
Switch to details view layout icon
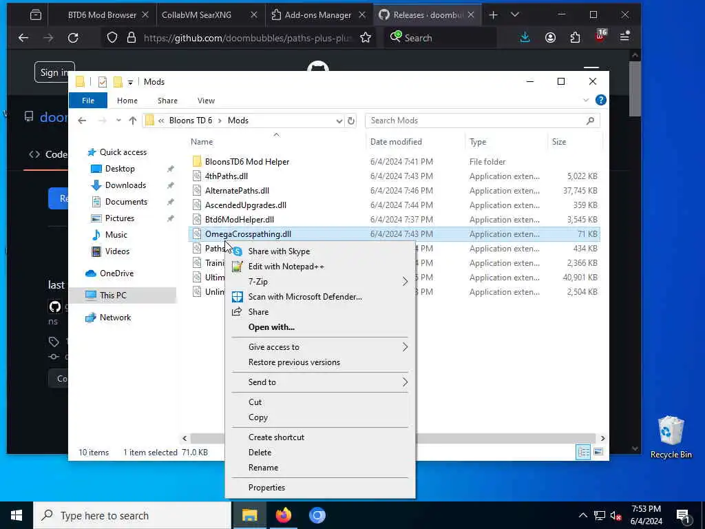click(x=583, y=452)
